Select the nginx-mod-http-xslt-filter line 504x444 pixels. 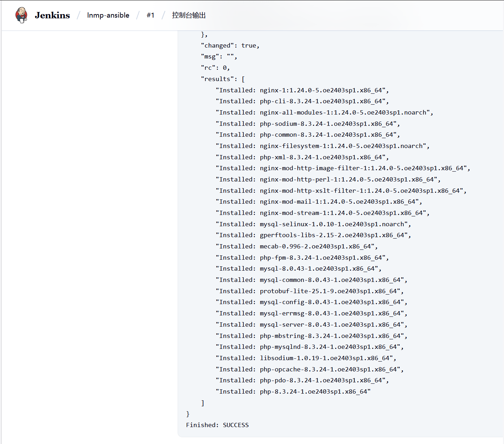tap(341, 191)
